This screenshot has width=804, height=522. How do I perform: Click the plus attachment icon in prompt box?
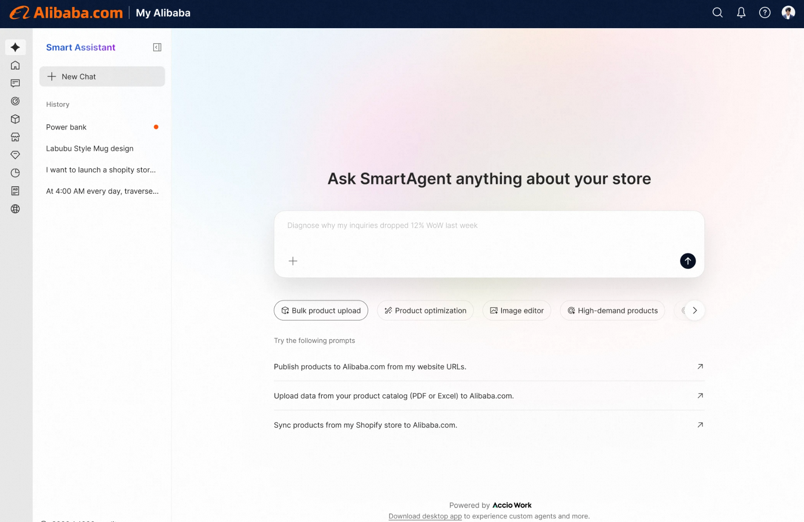[293, 261]
